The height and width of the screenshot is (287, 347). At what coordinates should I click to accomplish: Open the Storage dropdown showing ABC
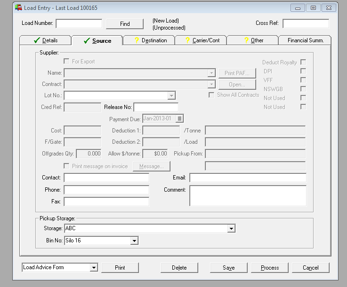coord(231,228)
